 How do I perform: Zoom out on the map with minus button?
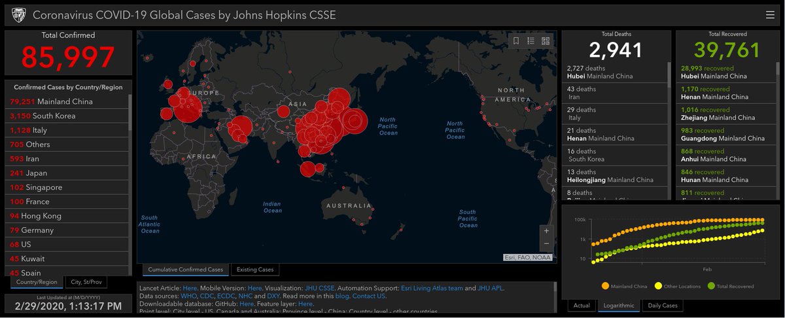click(x=546, y=243)
